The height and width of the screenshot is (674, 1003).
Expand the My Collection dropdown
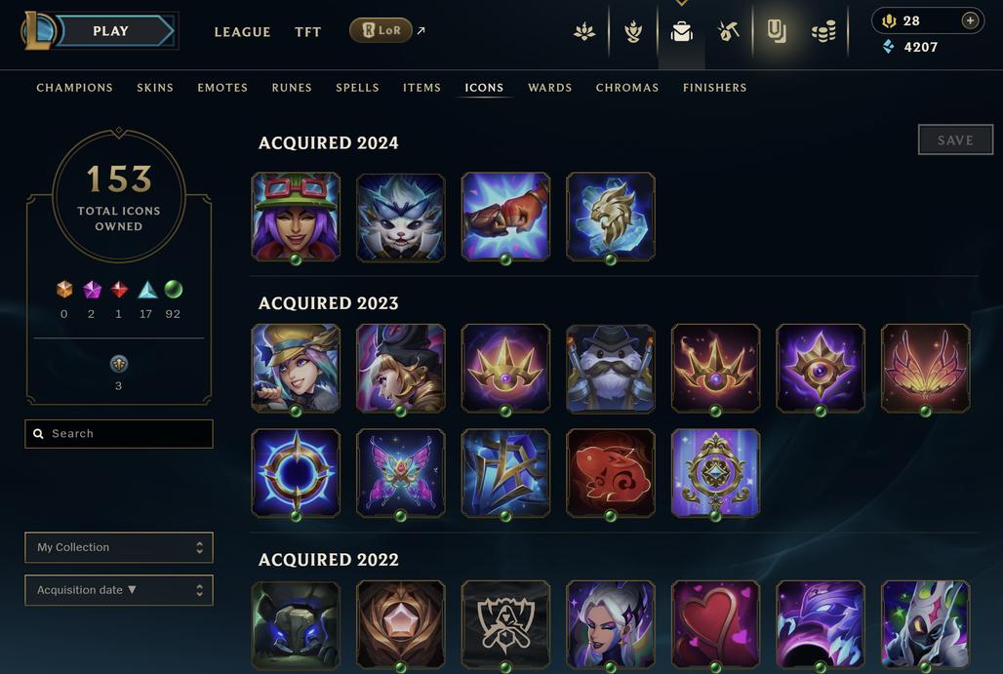click(x=119, y=547)
